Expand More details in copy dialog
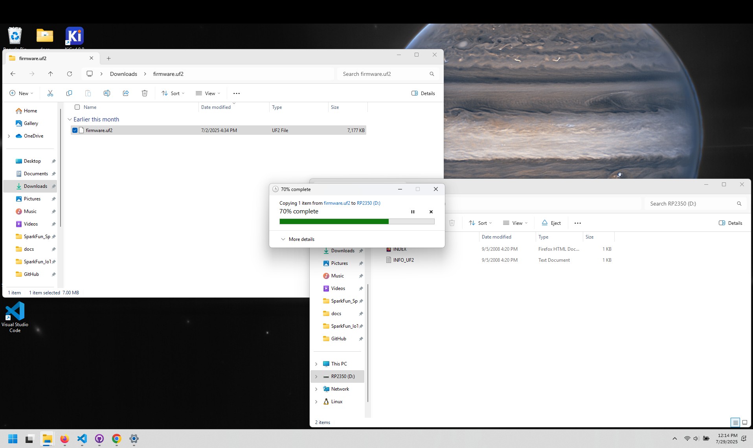Viewport: 753px width, 448px height. 298,239
